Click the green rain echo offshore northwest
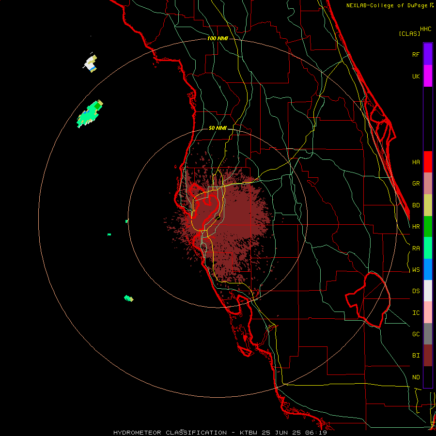The width and height of the screenshot is (436, 436). [x=89, y=115]
